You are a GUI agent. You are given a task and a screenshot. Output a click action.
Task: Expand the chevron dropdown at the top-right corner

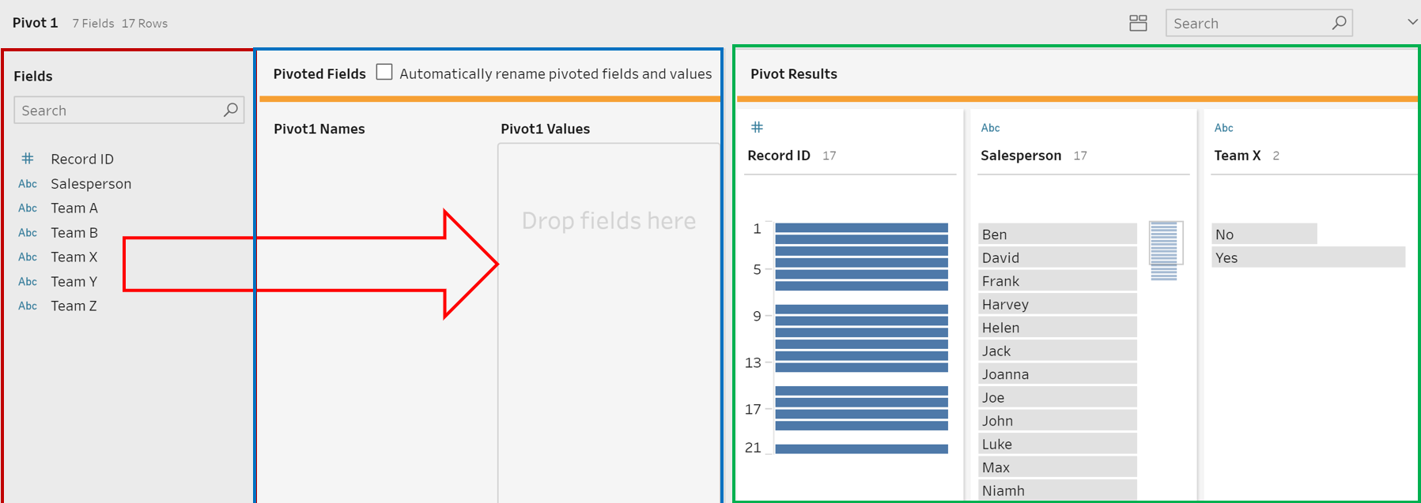1411,23
